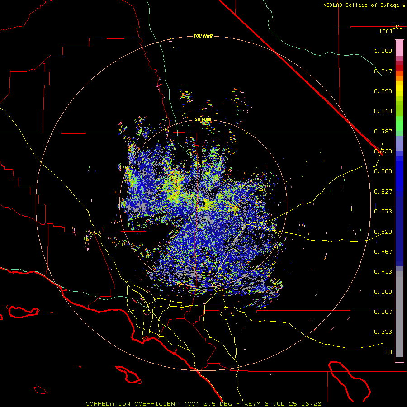407x407 pixels.
Task: Click the 0.413 scale label
Action: 383,272
